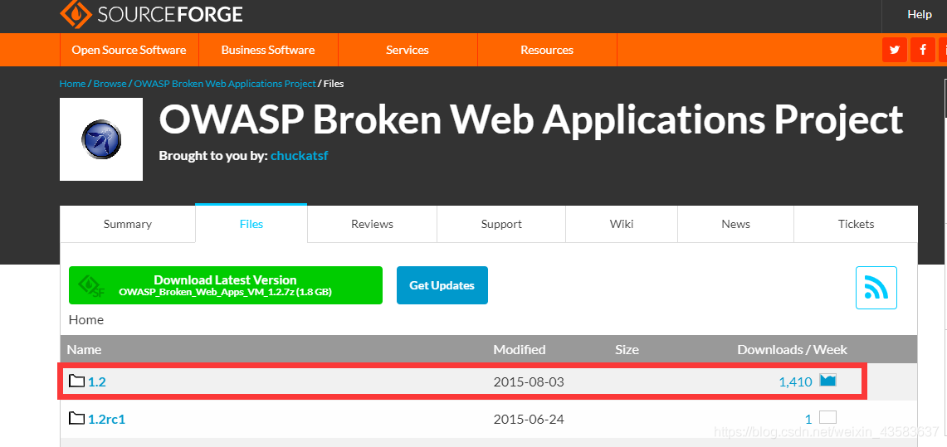Sort by the Name column header
This screenshot has height=447, width=947.
pos(84,349)
